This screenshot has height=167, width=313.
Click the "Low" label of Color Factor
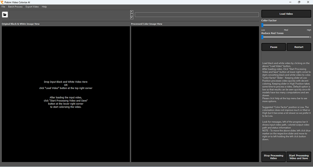(x=263, y=30)
